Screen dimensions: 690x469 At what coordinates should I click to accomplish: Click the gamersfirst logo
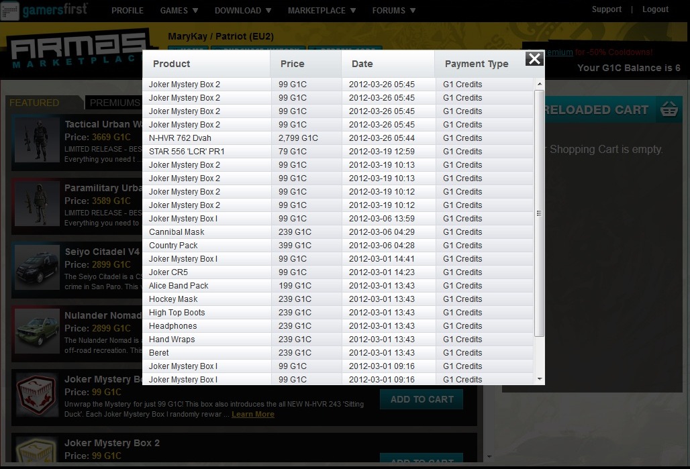[44, 11]
